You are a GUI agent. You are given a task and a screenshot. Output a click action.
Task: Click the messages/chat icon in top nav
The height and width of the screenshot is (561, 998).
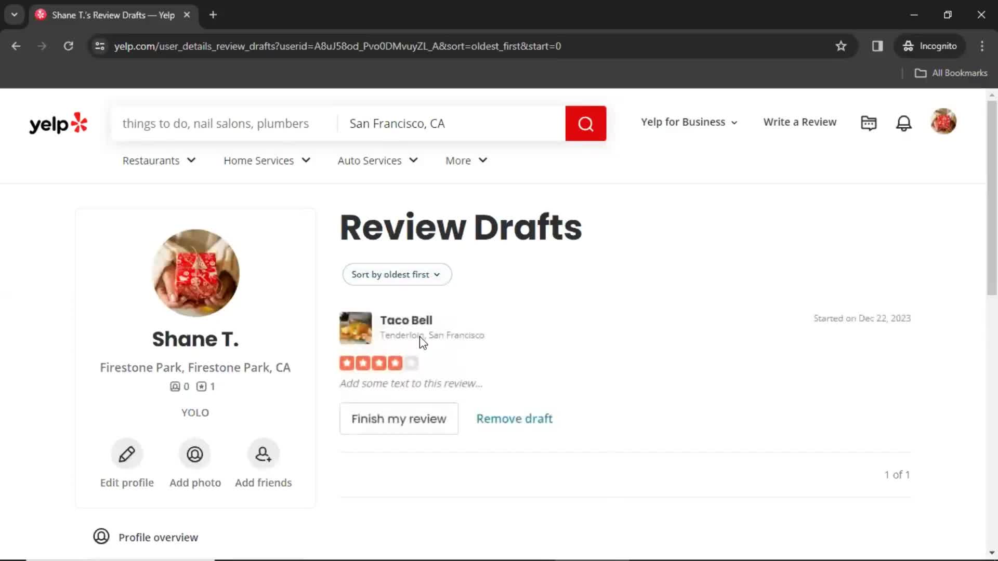point(869,122)
